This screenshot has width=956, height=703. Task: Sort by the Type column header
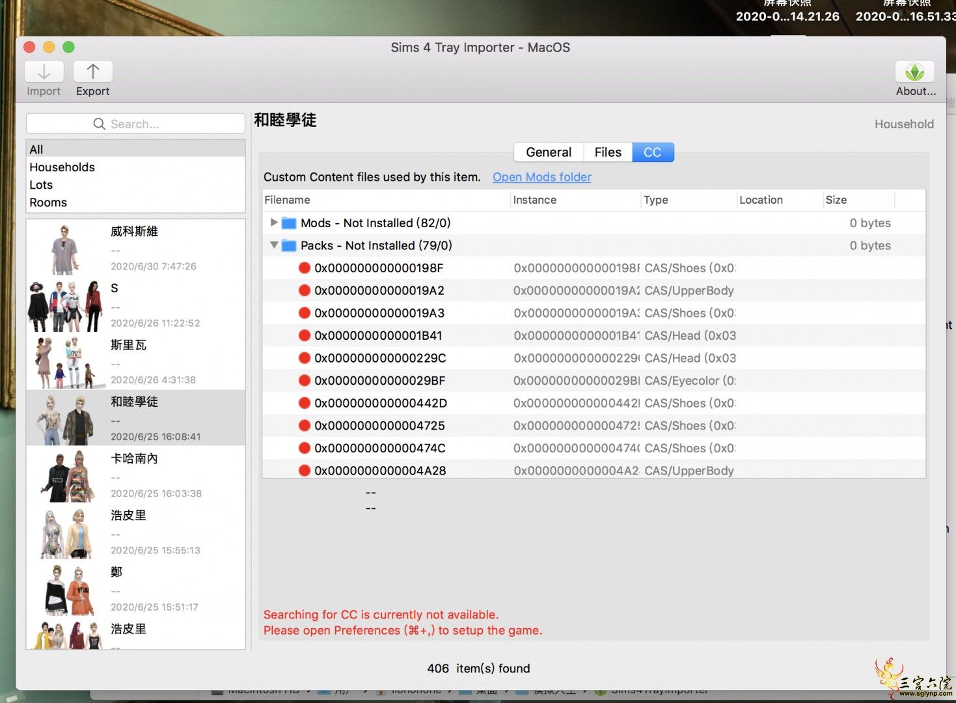pos(689,200)
